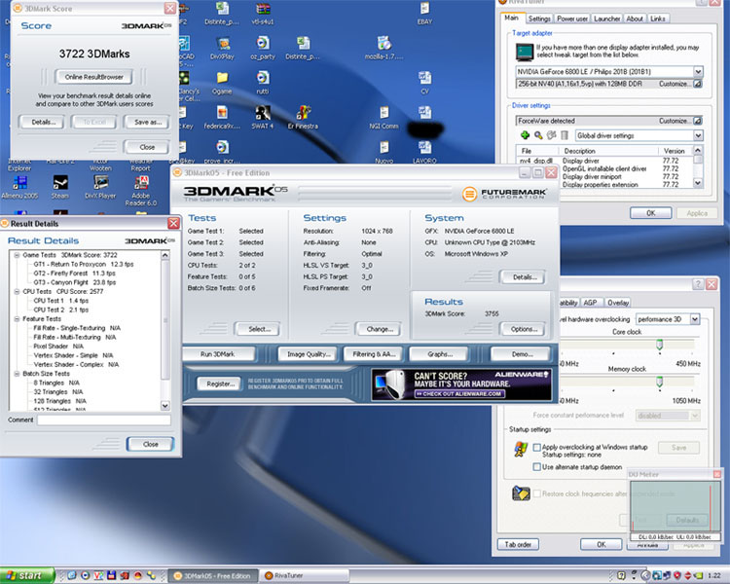
Task: Click the Tab order button
Action: [x=518, y=544]
